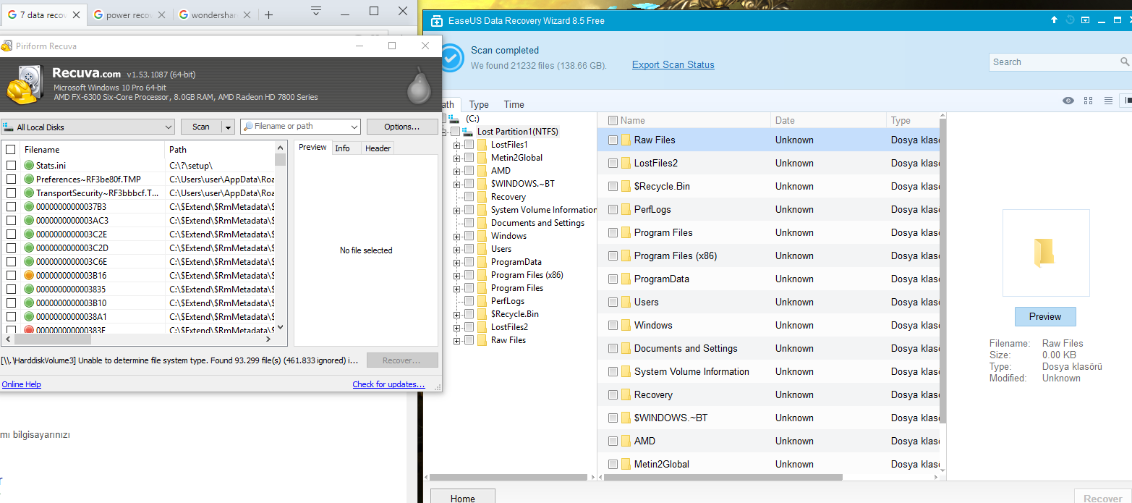This screenshot has width=1132, height=503.
Task: Click the EaseUS scan history clock icon
Action: tap(1071, 20)
